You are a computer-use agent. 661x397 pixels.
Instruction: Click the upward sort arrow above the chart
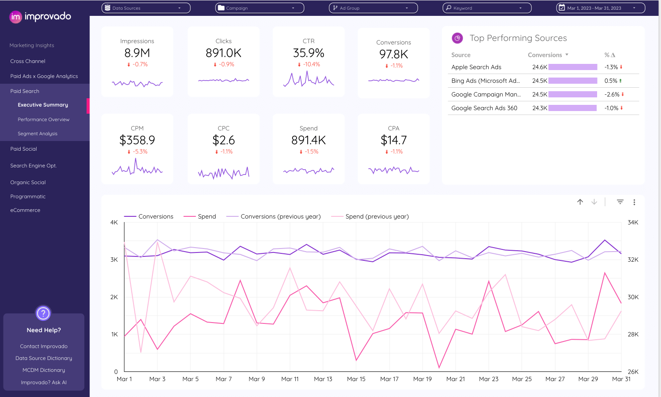pyautogui.click(x=580, y=201)
